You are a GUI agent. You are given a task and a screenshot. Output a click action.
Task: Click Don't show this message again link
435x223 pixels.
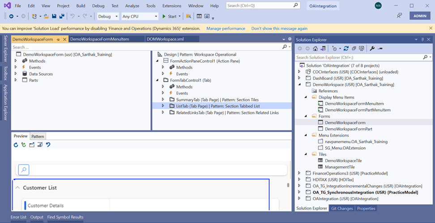[x=279, y=28]
